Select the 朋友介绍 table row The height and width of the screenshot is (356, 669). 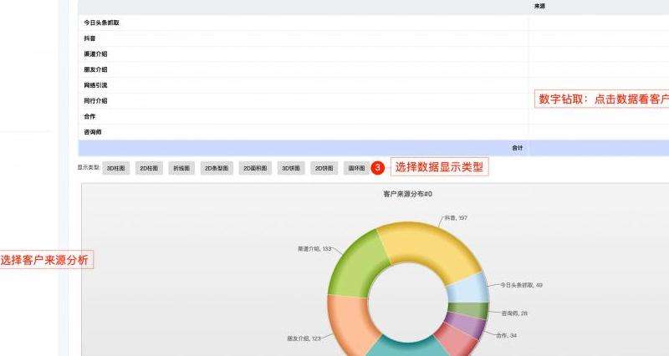pyautogui.click(x=94, y=69)
